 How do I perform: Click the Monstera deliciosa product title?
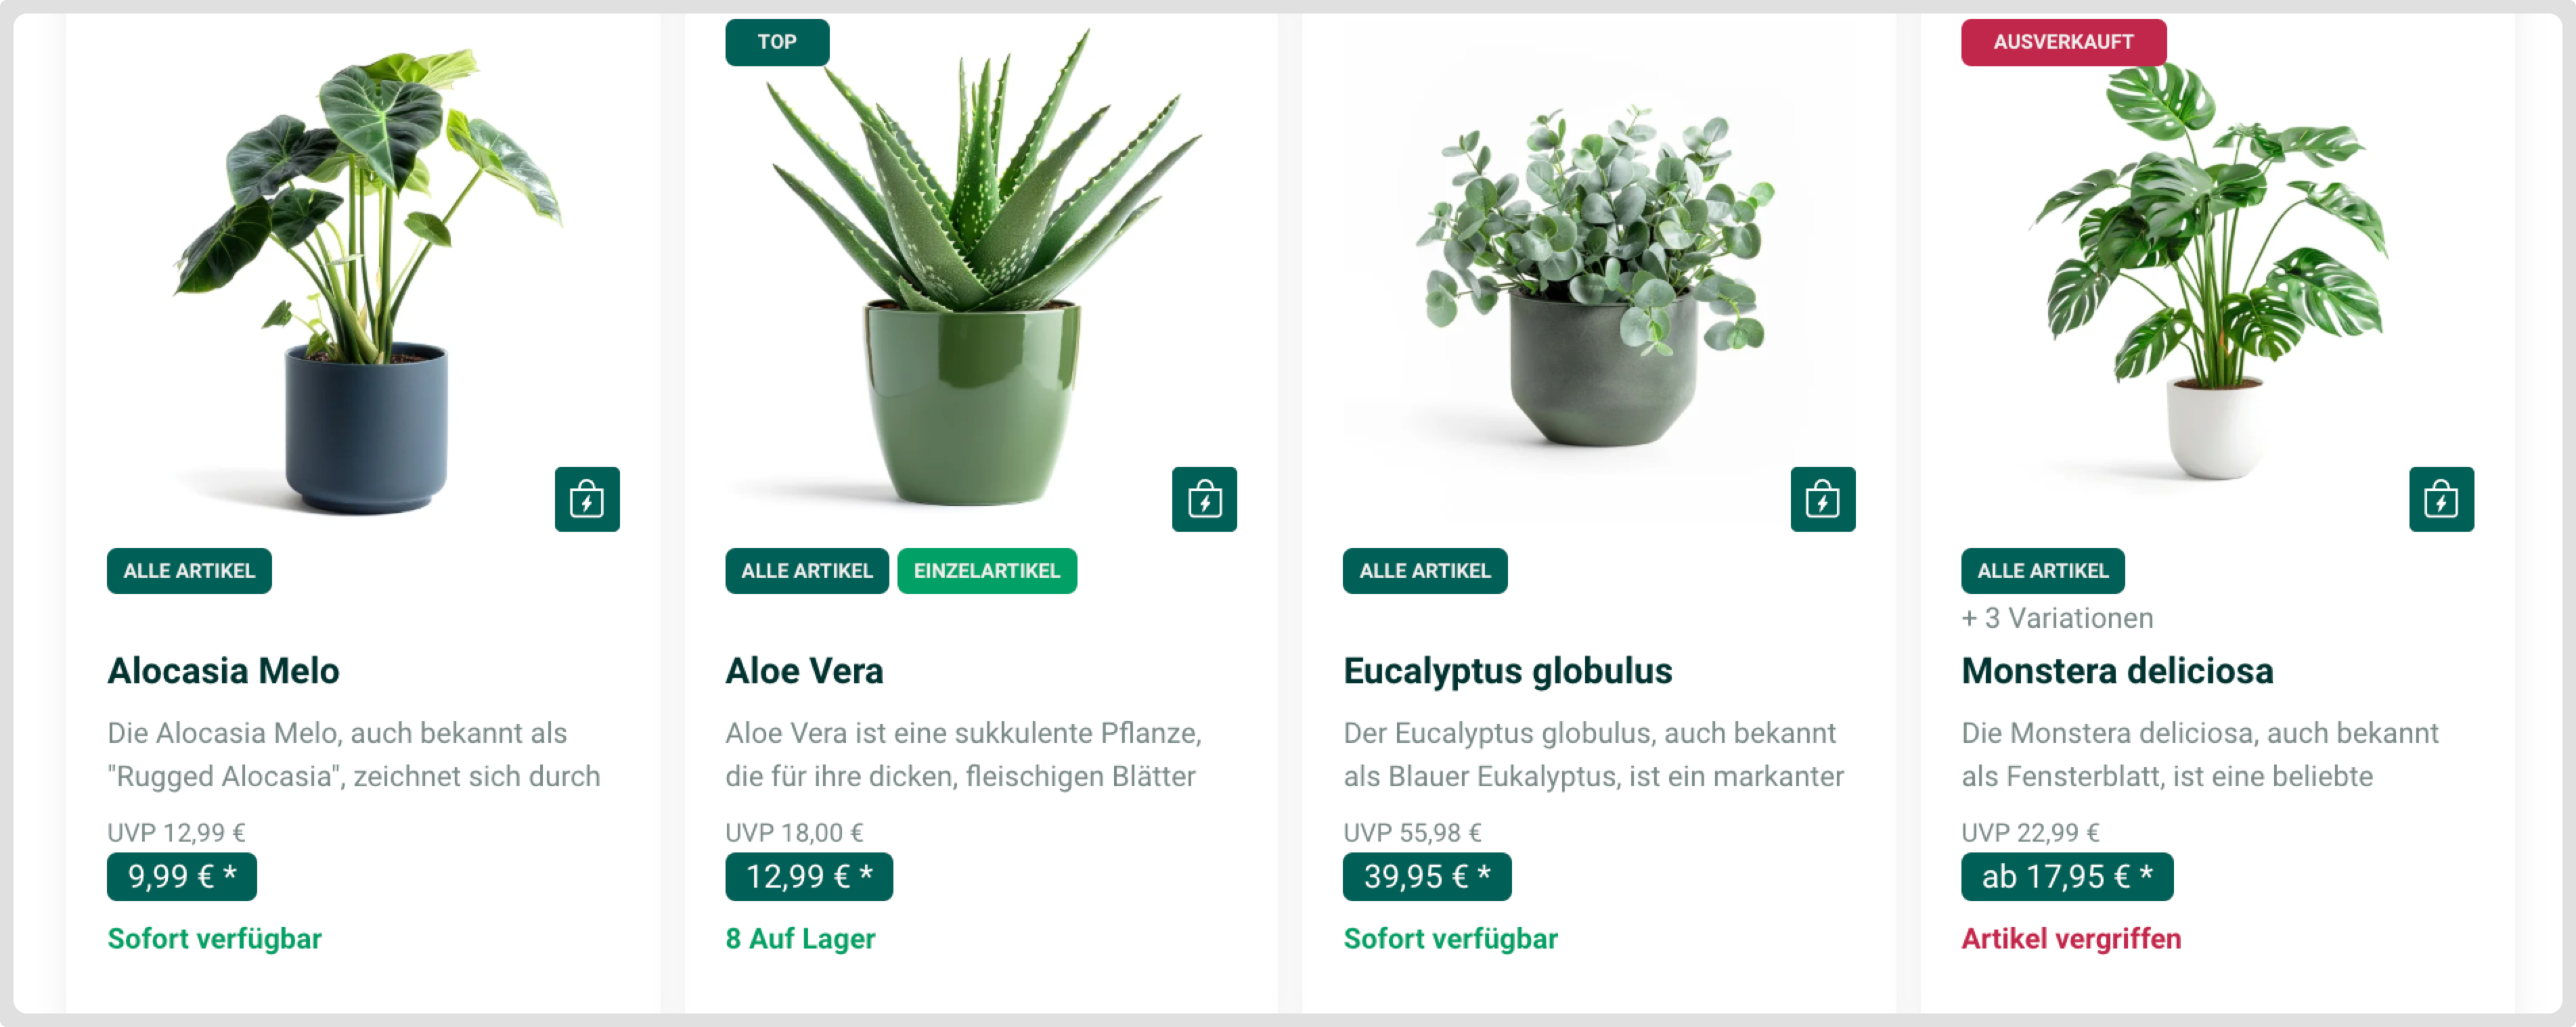[x=2117, y=671]
